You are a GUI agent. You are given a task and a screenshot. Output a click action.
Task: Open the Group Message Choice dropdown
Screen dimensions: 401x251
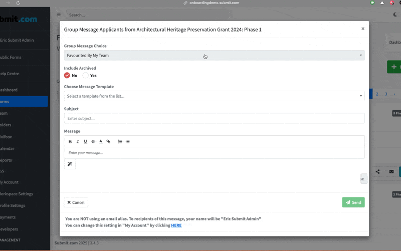(x=215, y=56)
